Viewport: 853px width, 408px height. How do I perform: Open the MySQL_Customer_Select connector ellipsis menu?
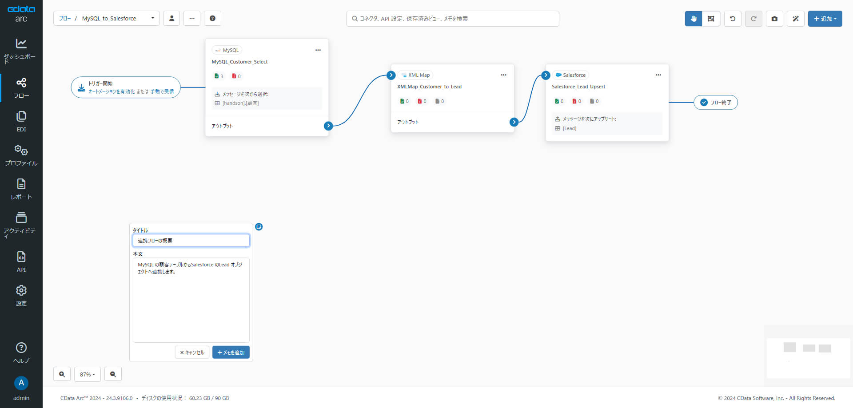318,50
